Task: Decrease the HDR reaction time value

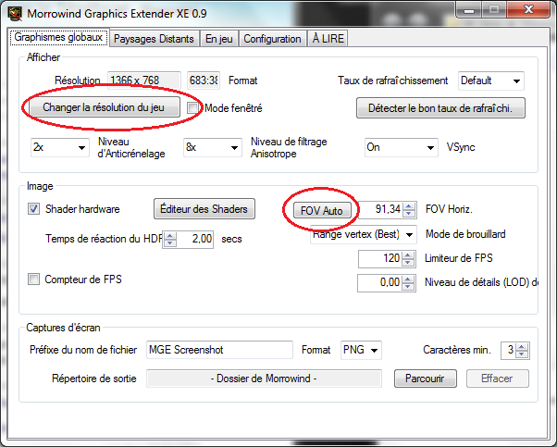Action: [x=170, y=242]
